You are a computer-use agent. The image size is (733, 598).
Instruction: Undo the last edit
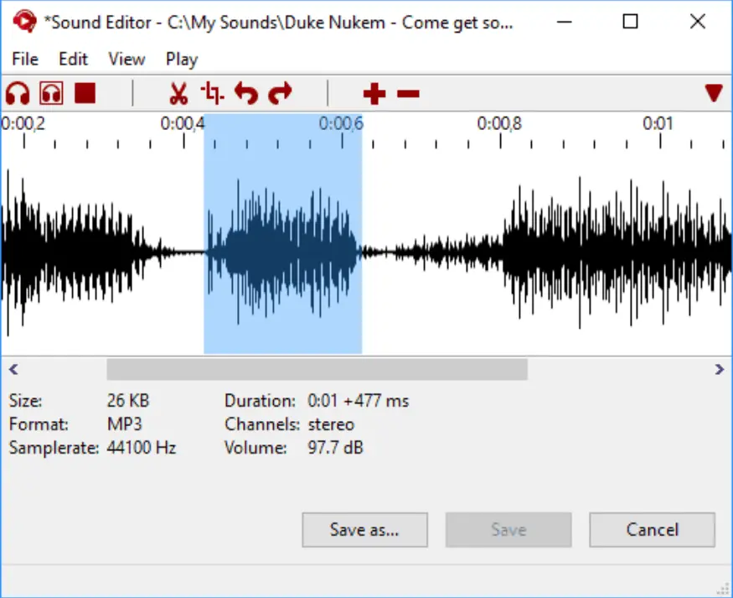pyautogui.click(x=246, y=93)
